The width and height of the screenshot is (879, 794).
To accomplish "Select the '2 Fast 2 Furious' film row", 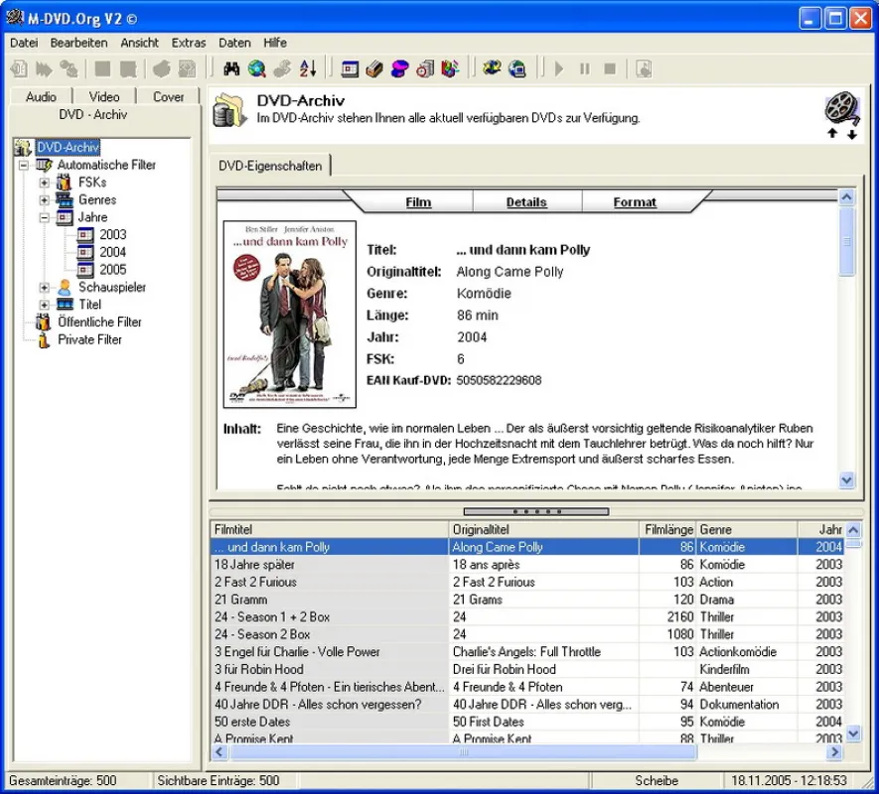I will pos(527,583).
